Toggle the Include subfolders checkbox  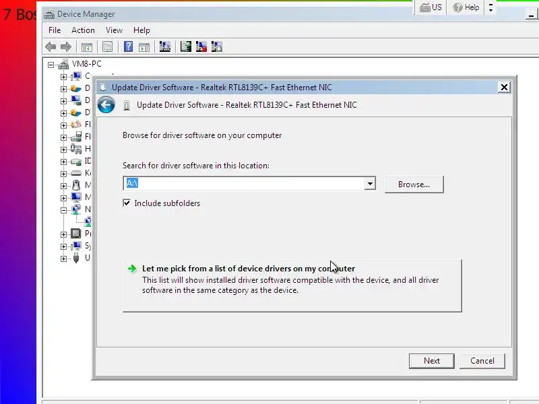pos(127,203)
